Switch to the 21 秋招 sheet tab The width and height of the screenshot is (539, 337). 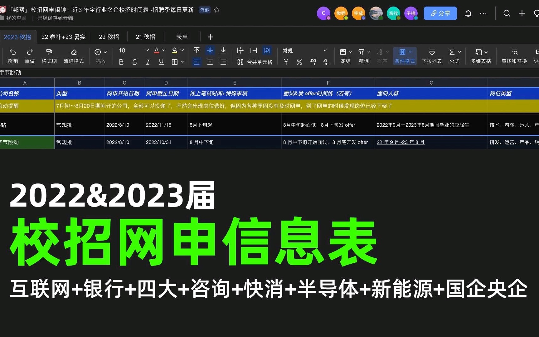[x=145, y=37]
